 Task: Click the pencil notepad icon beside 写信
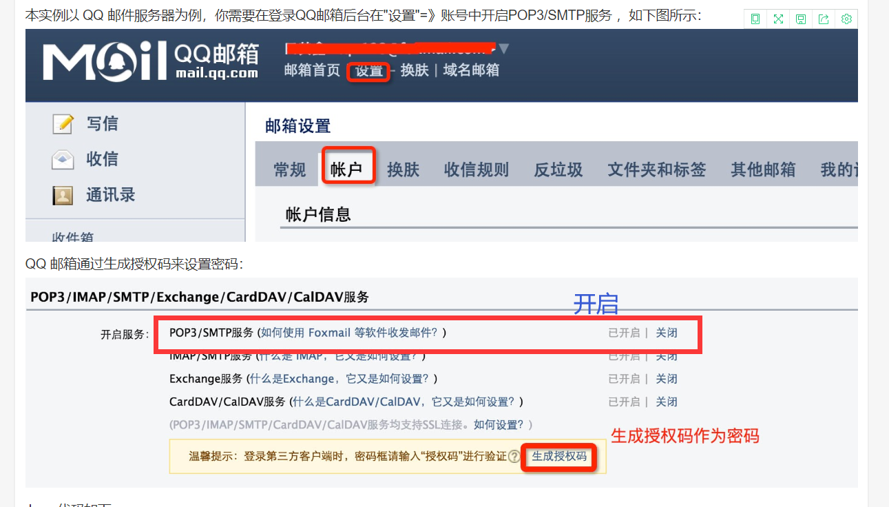(63, 124)
